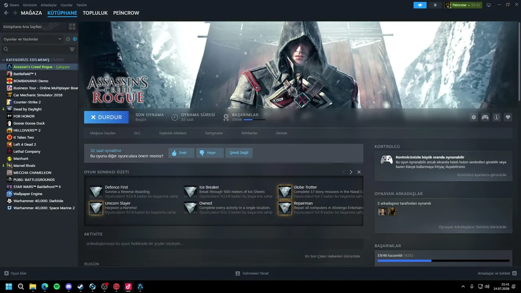Viewport: 521px width, 293px height.
Task: Open the Peincrow account dropdown
Action: [463, 5]
